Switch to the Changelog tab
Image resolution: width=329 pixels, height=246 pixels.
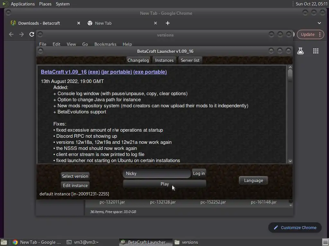(x=138, y=60)
